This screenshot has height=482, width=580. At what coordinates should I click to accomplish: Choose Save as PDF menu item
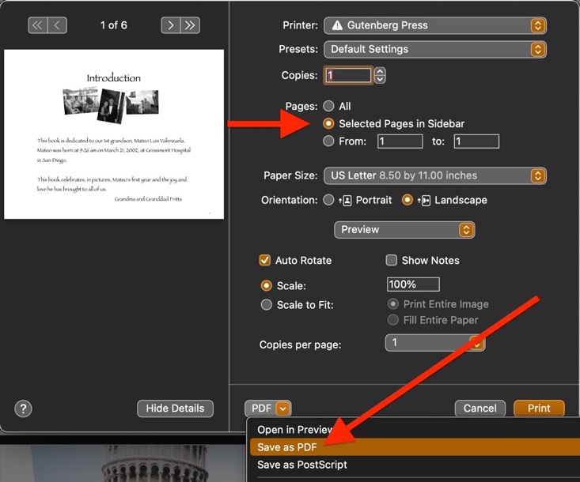(415, 447)
